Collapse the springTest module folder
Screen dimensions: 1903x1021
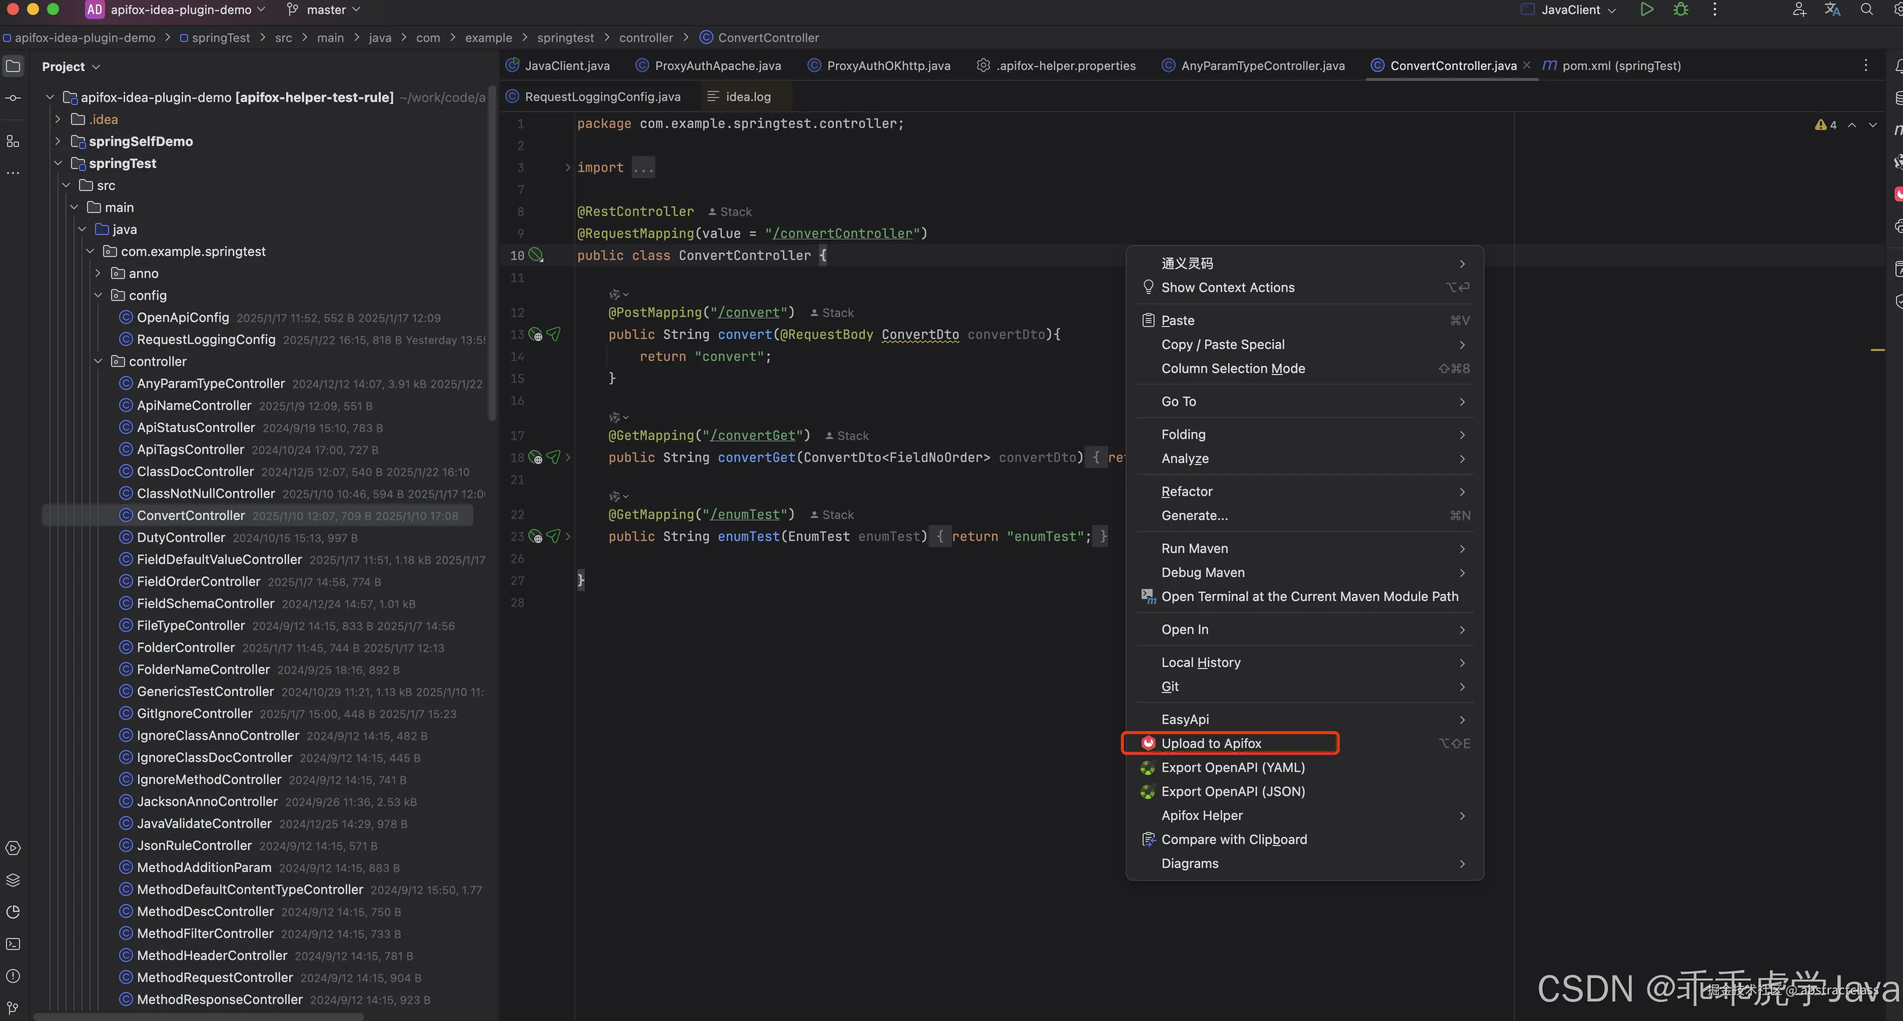click(59, 163)
